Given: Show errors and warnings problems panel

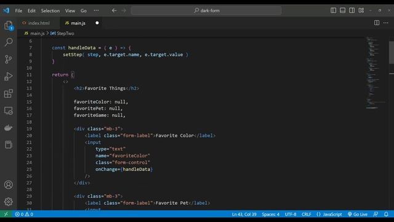Looking at the screenshot, I should click(24, 214).
